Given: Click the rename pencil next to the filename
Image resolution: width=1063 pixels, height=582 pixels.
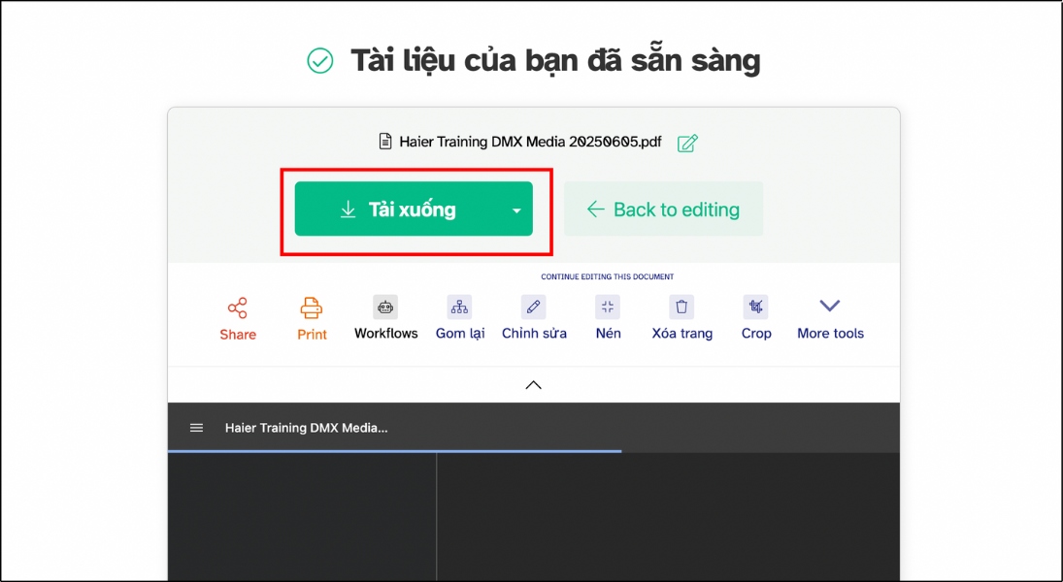Looking at the screenshot, I should tap(688, 142).
